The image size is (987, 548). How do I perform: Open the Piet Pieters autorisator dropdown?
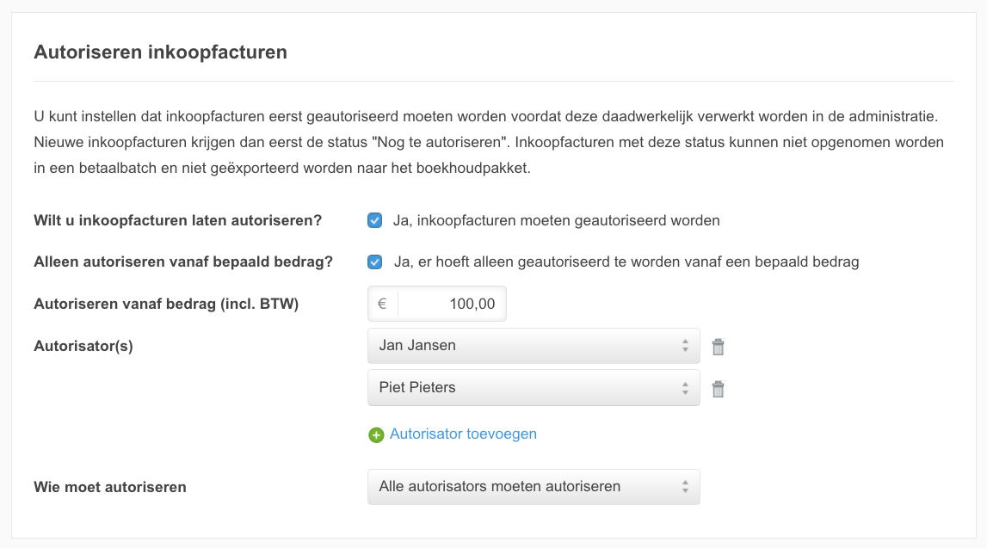pyautogui.click(x=533, y=388)
